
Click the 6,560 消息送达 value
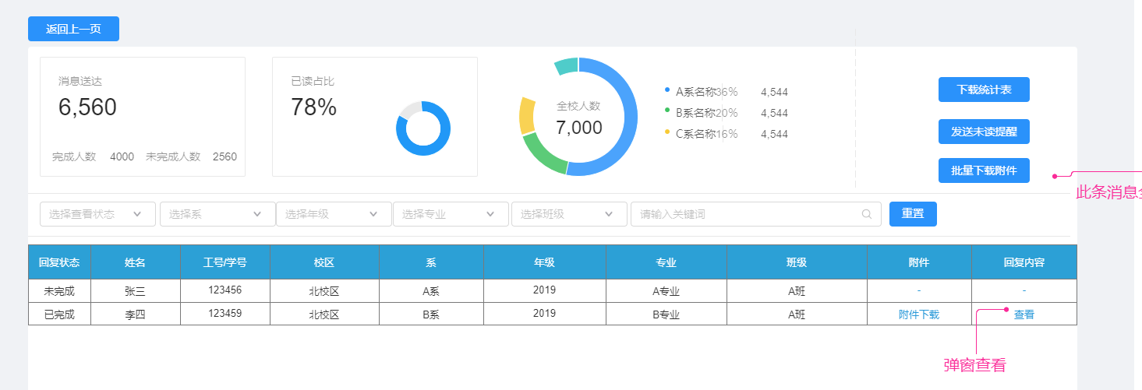pos(87,107)
